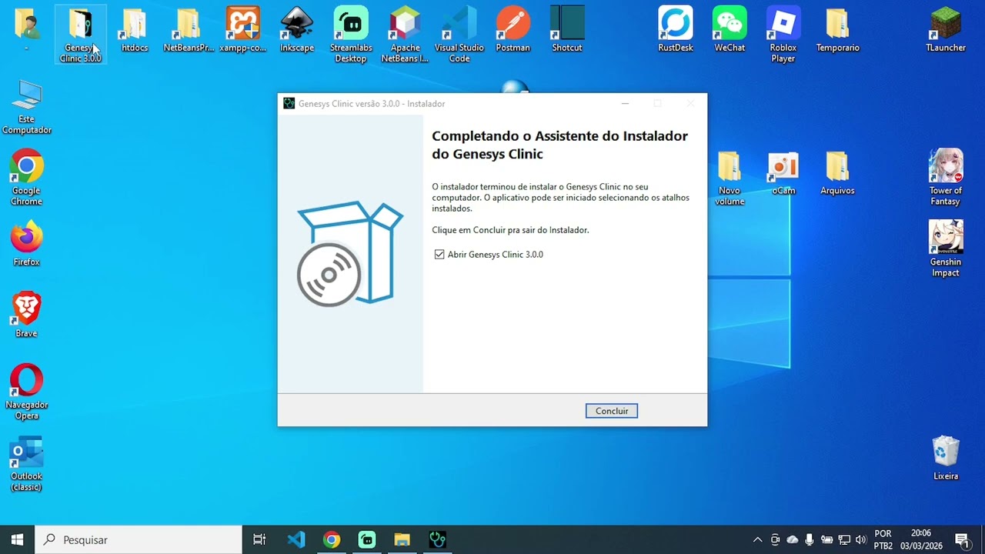Open Navegador Opera desktop shortcut
The height and width of the screenshot is (554, 985).
point(27,392)
